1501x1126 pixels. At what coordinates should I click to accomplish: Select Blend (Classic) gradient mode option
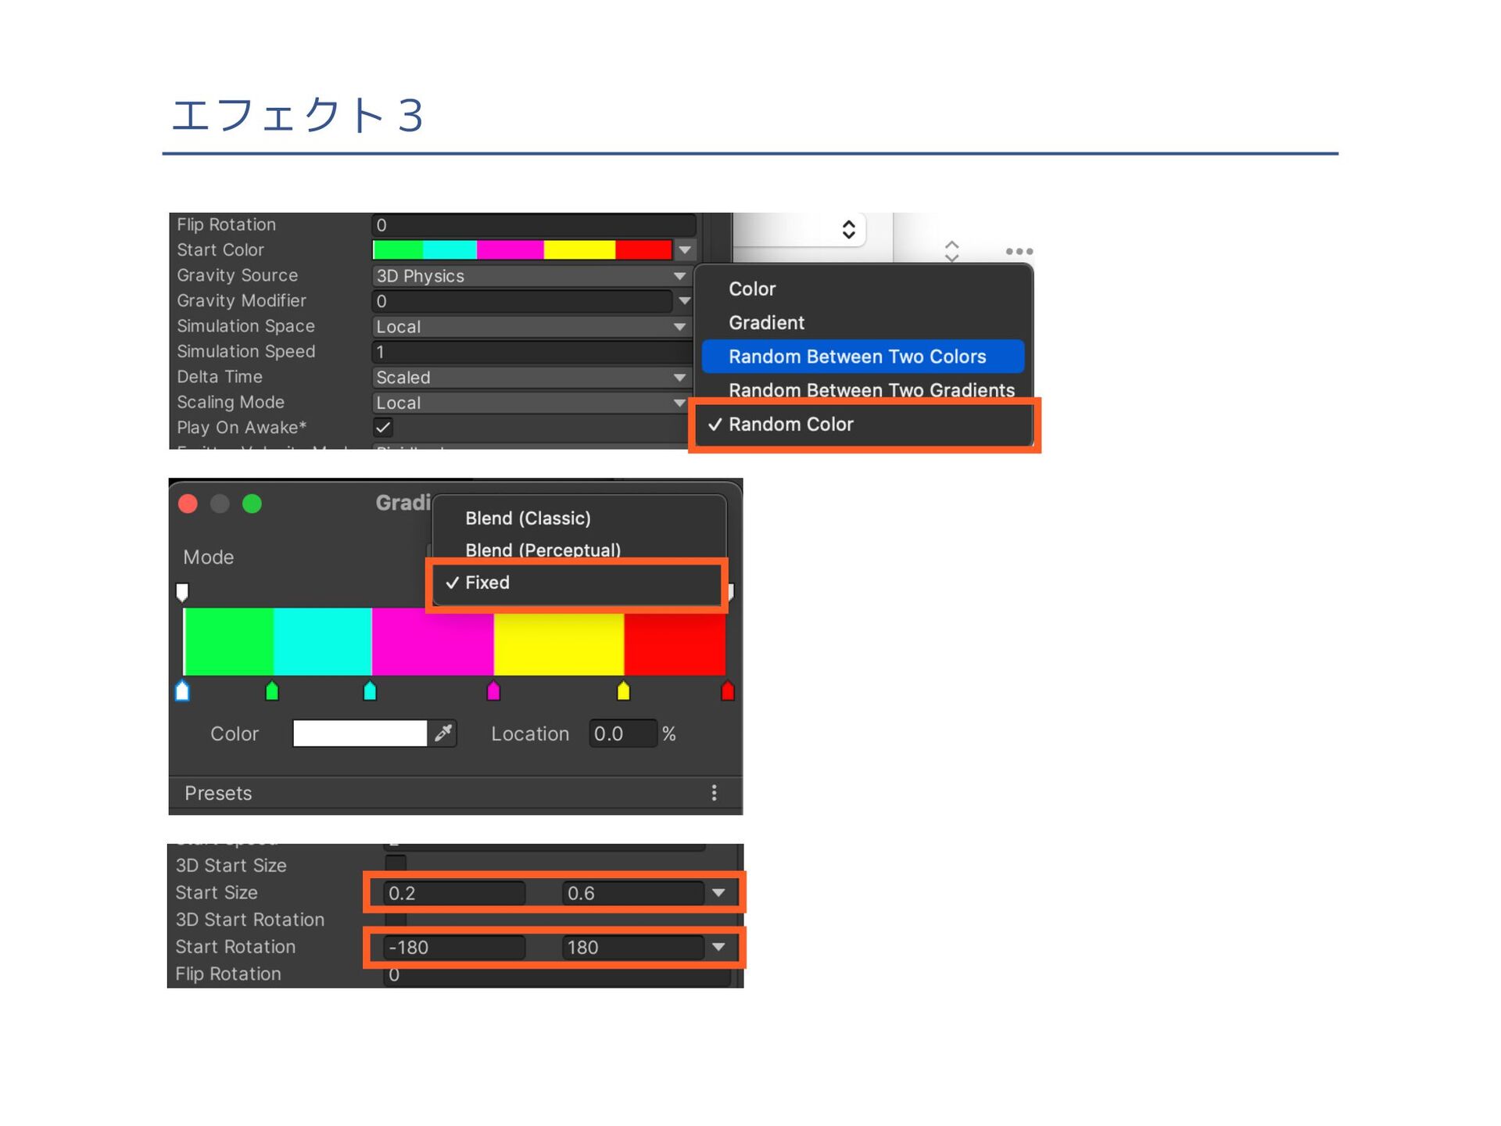pyautogui.click(x=528, y=518)
